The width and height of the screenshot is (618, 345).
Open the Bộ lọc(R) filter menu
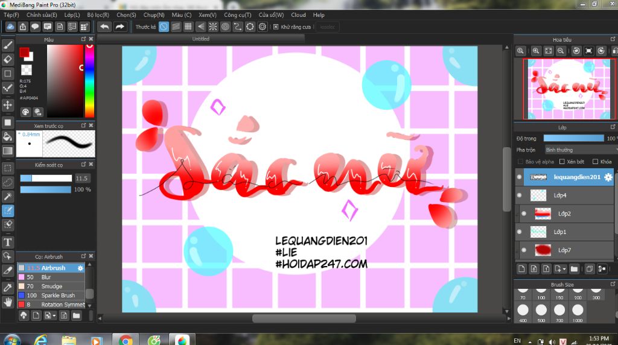(98, 15)
